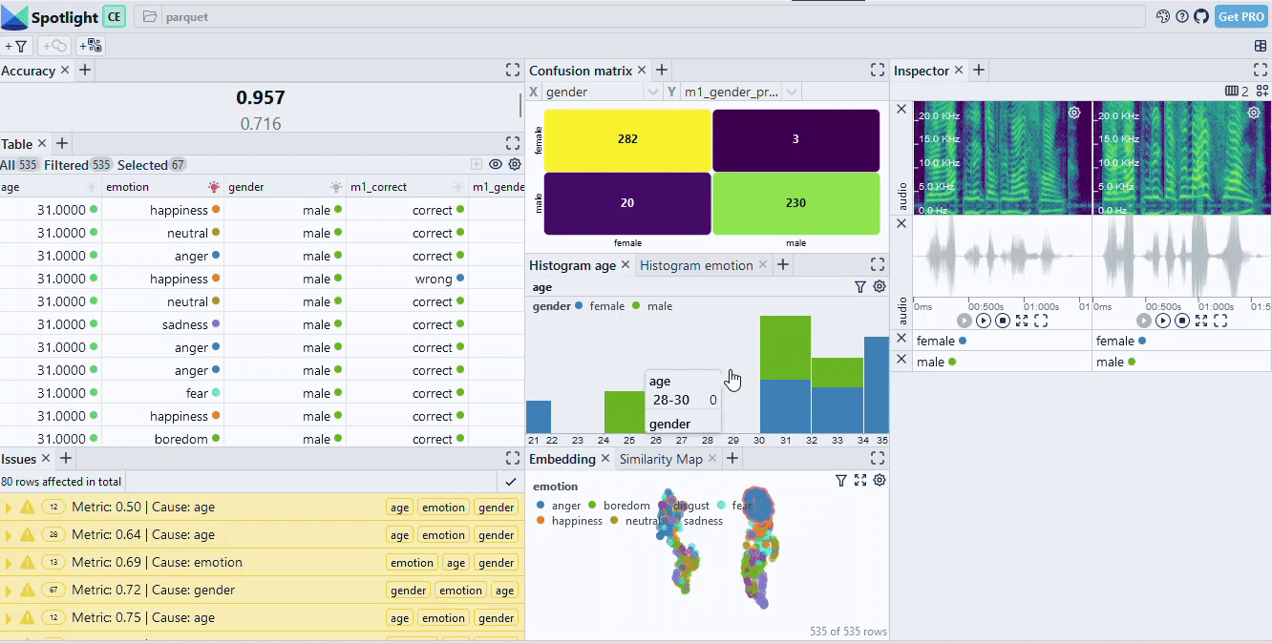Viewport: 1272px width, 643px height.
Task: Open Histogram age settings gear
Action: 880,286
